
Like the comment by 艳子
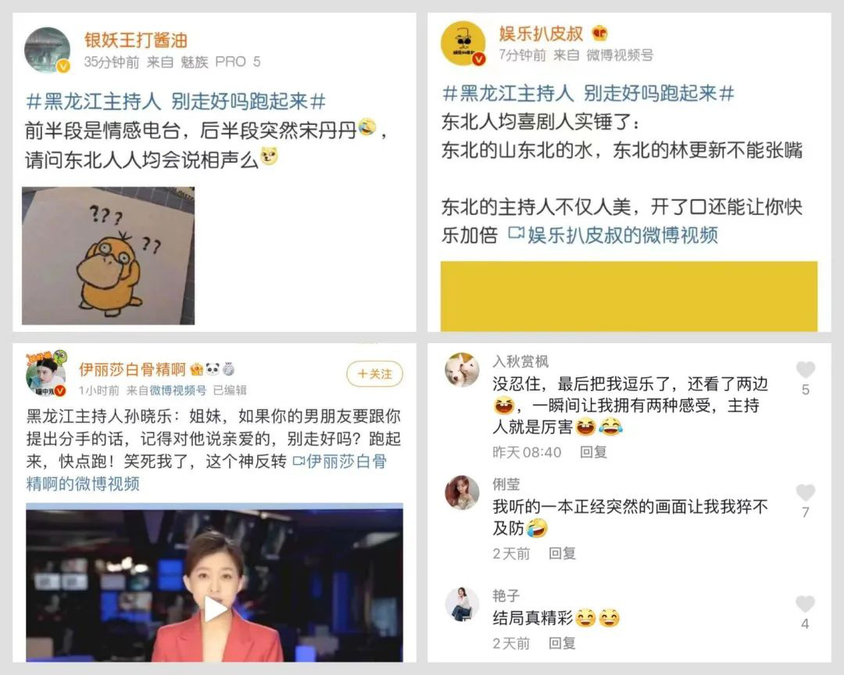(805, 604)
